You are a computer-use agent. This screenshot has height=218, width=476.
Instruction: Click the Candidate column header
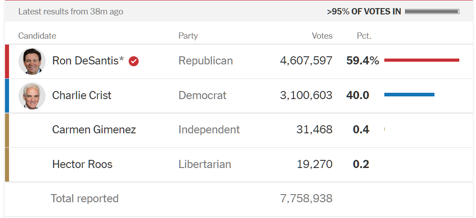coord(37,36)
